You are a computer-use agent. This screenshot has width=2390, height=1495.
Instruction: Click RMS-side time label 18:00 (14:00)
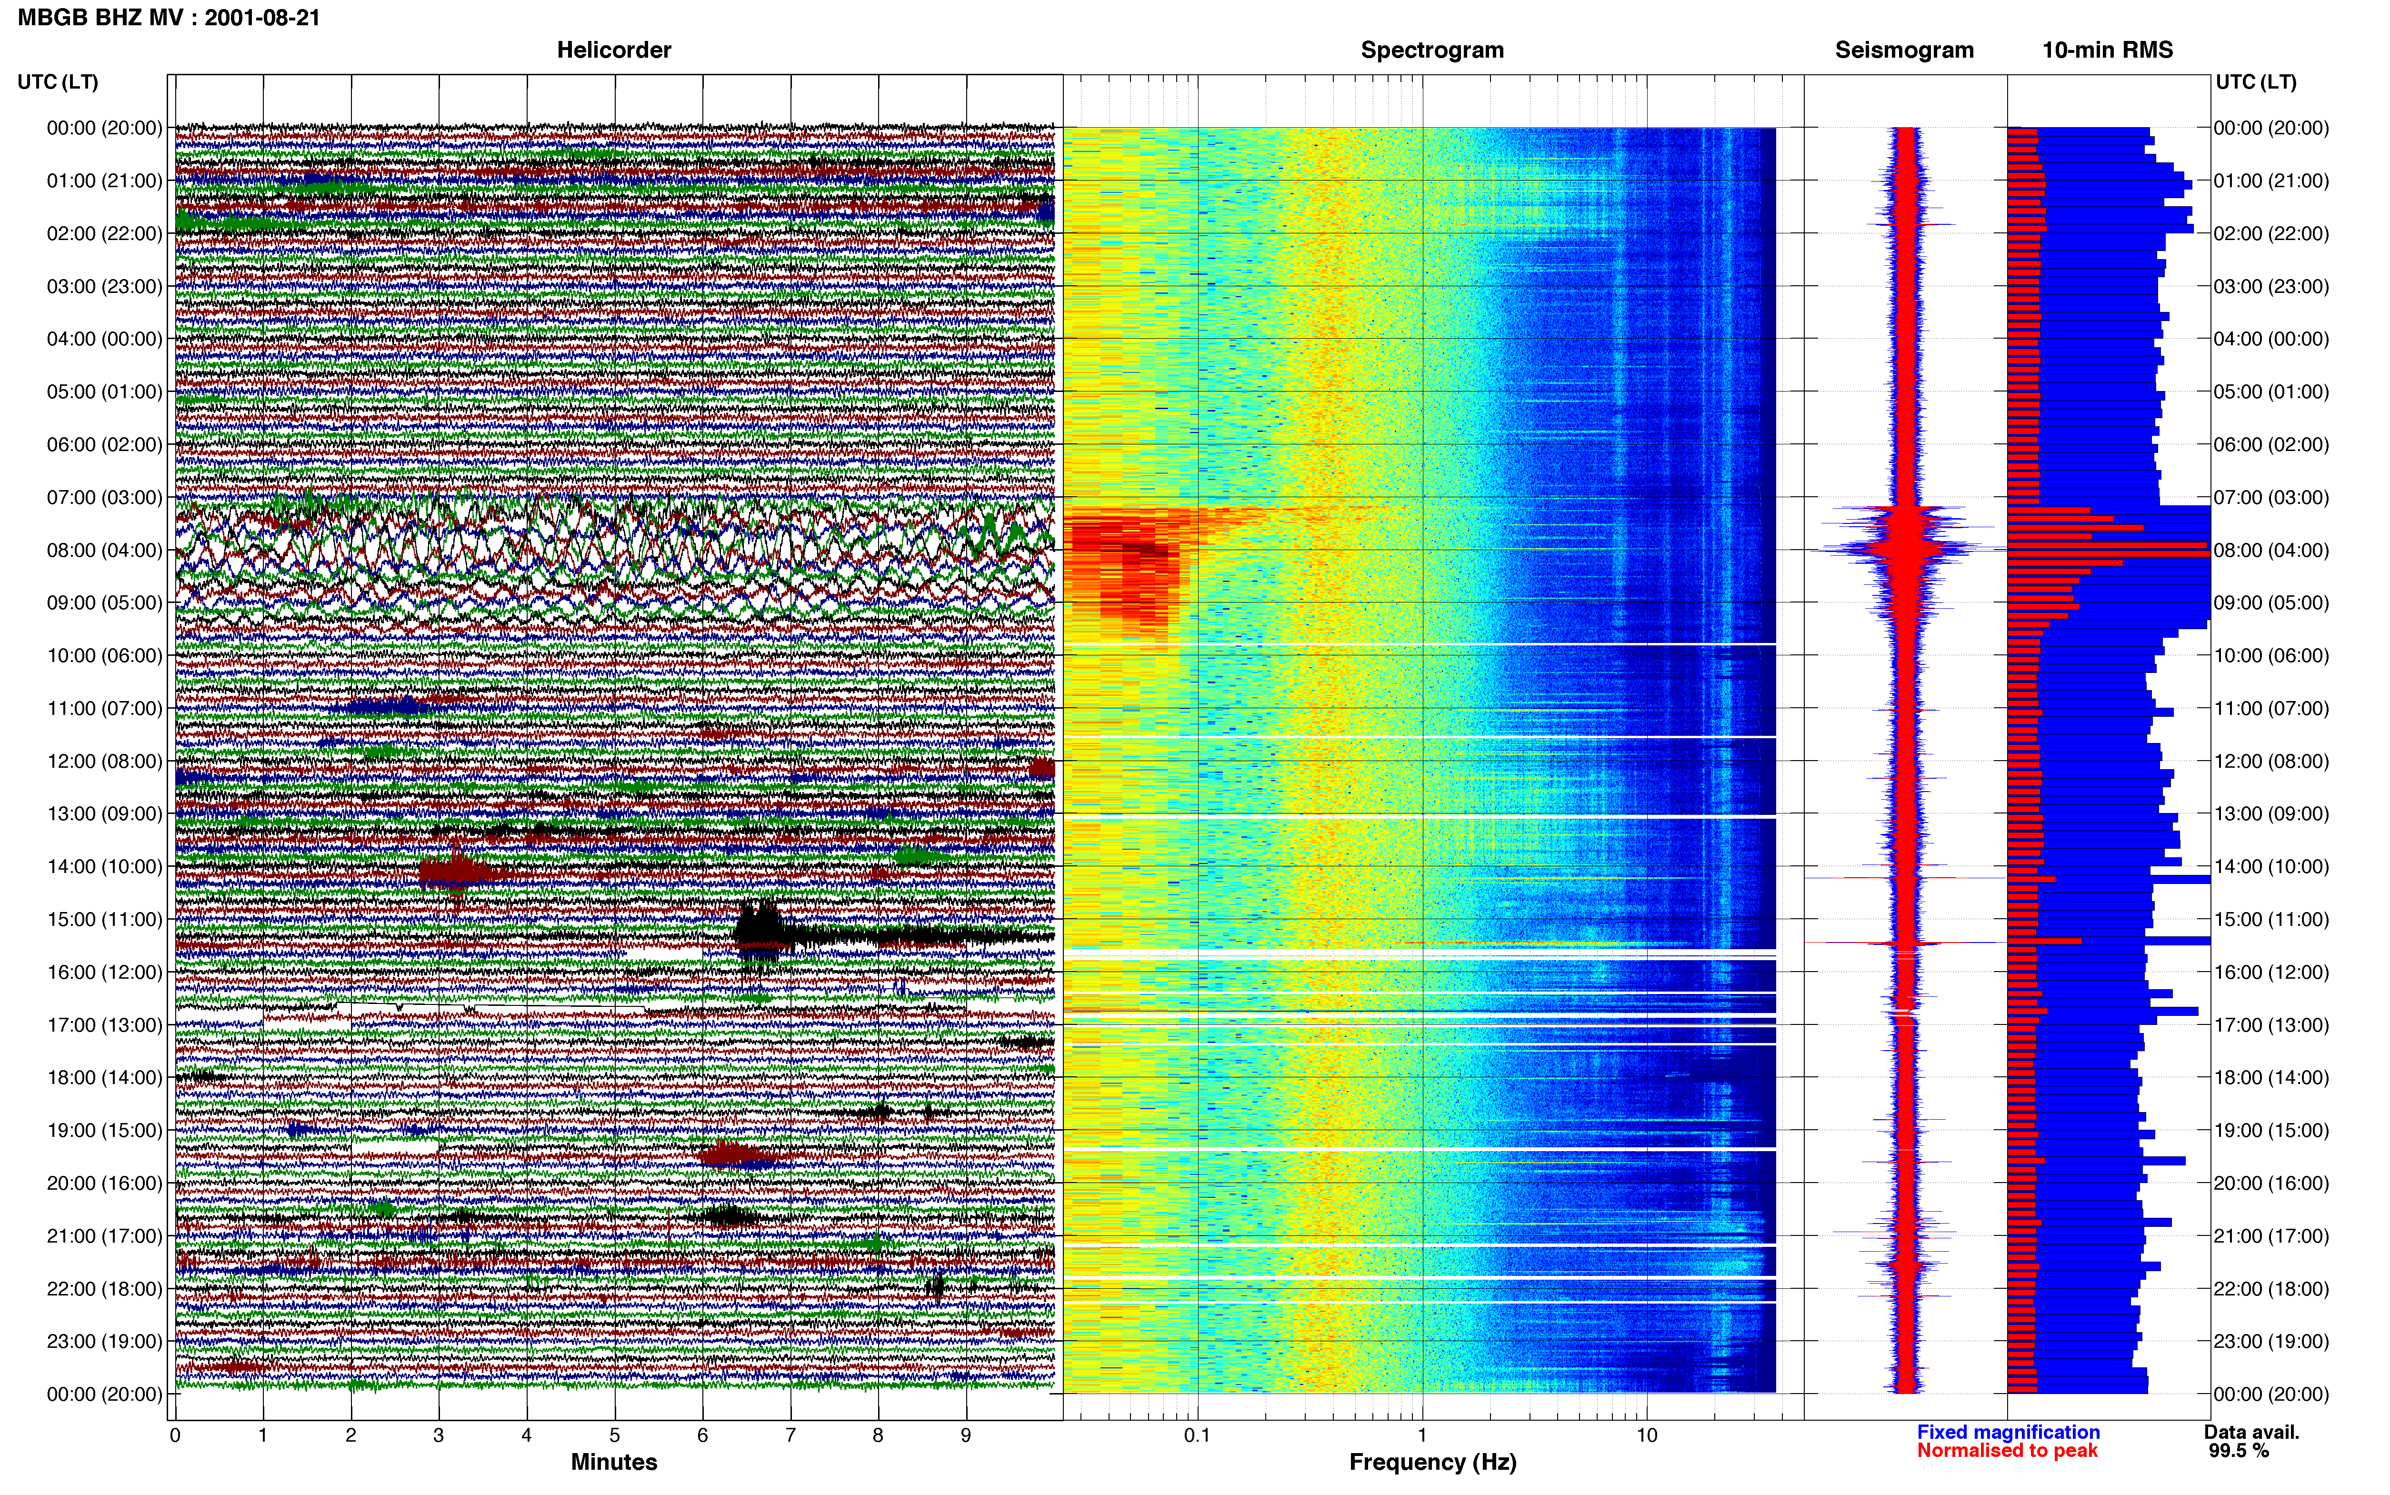(x=2271, y=1077)
